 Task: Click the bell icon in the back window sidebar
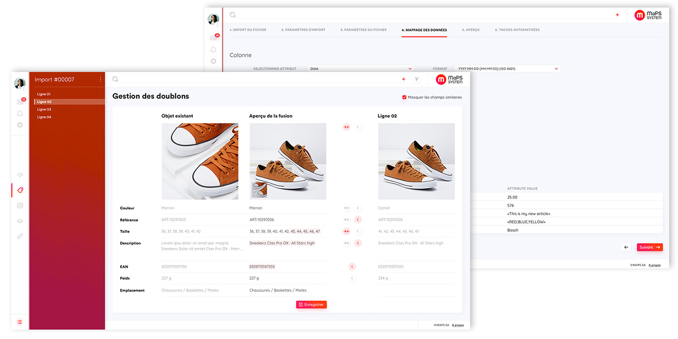214,49
